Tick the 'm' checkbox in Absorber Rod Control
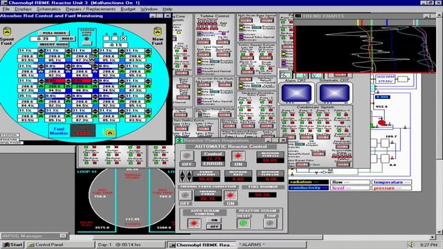 tap(115, 38)
